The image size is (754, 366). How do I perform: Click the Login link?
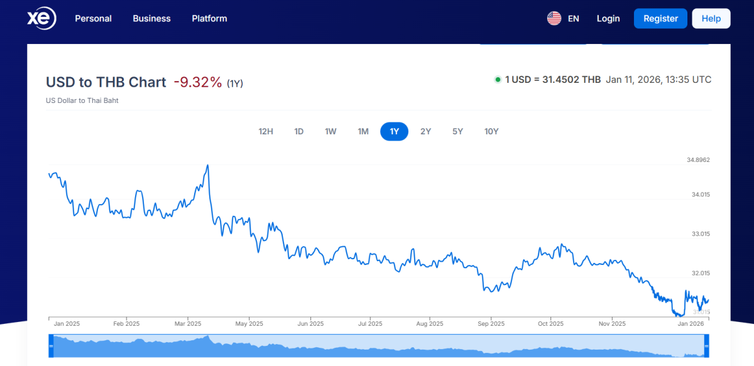coord(608,19)
